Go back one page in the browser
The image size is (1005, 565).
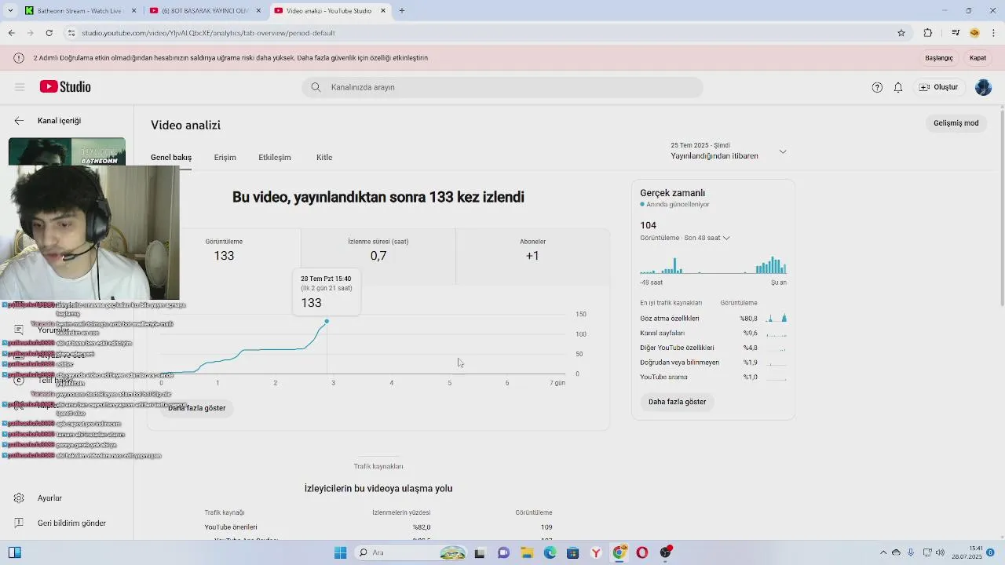12,33
